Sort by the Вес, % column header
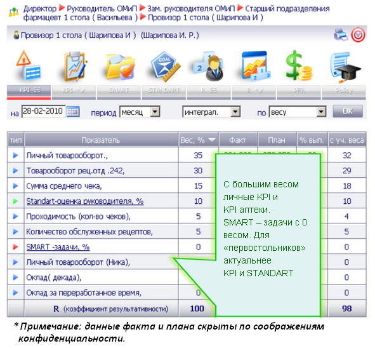Viewport: 375px width, 348px height. click(x=198, y=140)
